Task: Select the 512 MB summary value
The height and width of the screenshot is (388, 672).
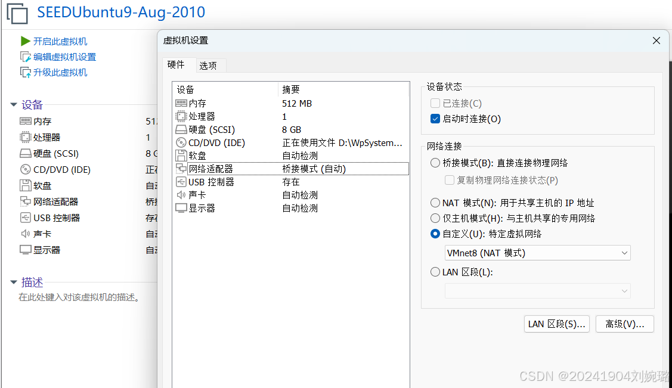Action: 297,103
